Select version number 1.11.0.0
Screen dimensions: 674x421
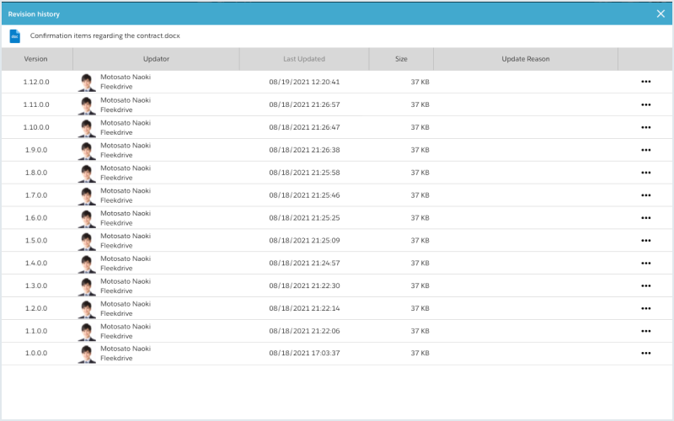pos(36,104)
